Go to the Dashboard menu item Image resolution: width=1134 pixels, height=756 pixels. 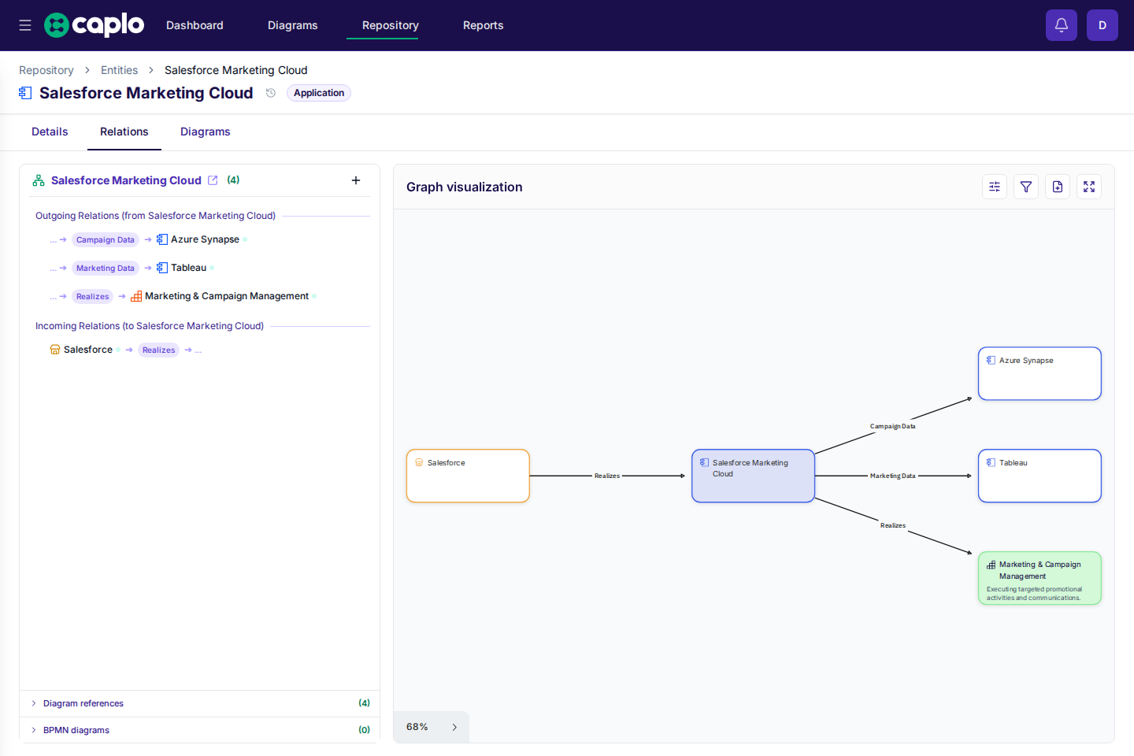pyautogui.click(x=195, y=25)
